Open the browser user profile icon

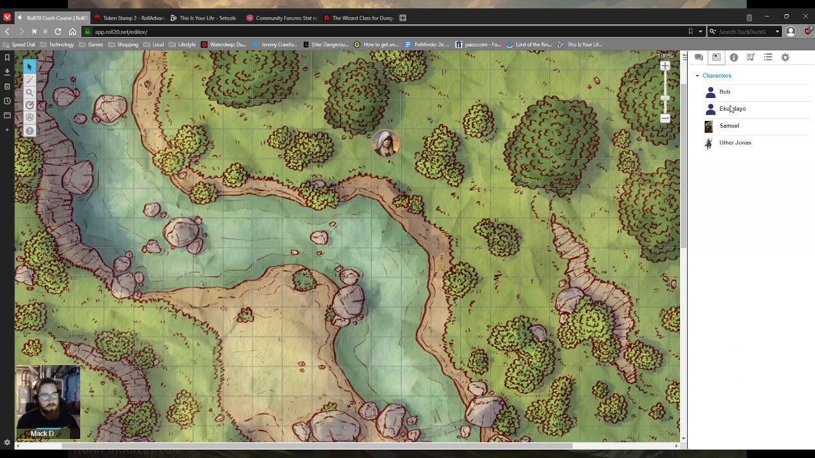pyautogui.click(x=791, y=31)
